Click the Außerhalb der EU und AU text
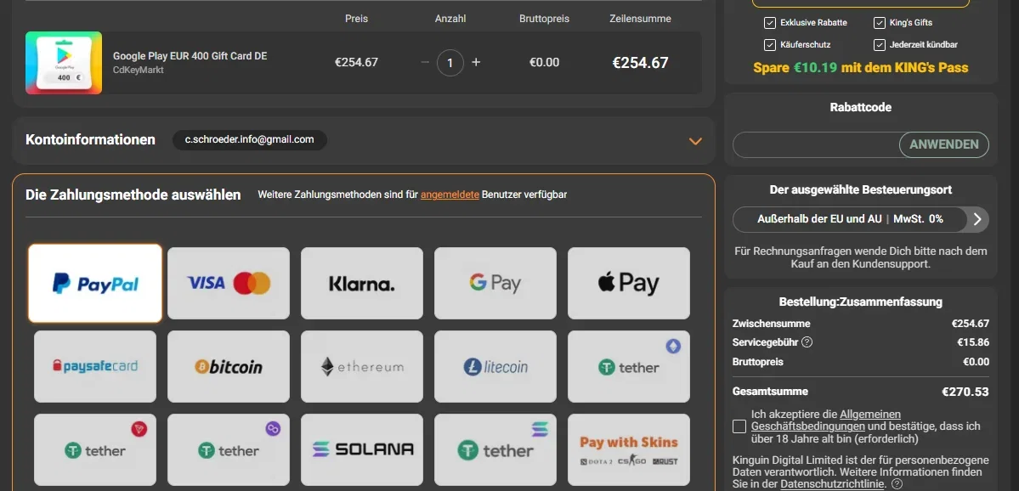Viewport: 1019px width, 491px height. (x=819, y=219)
